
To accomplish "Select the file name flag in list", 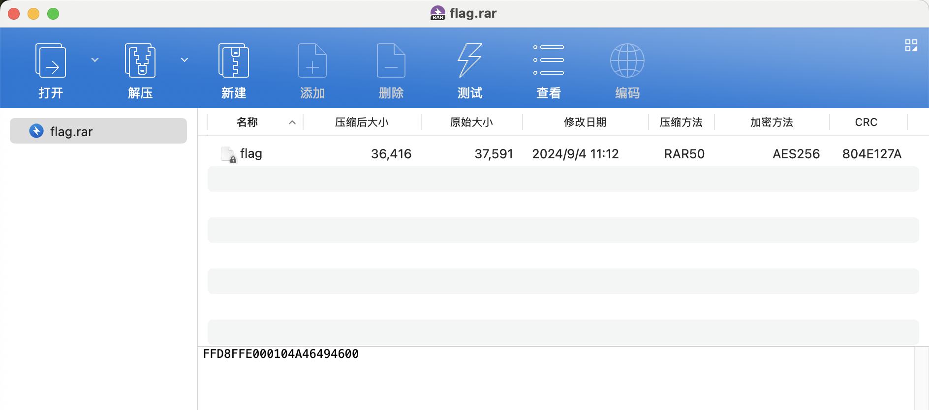I will (x=251, y=153).
